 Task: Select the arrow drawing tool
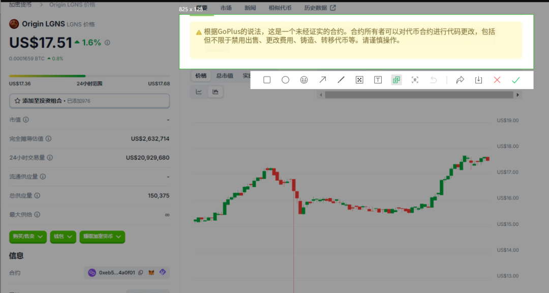[322, 80]
